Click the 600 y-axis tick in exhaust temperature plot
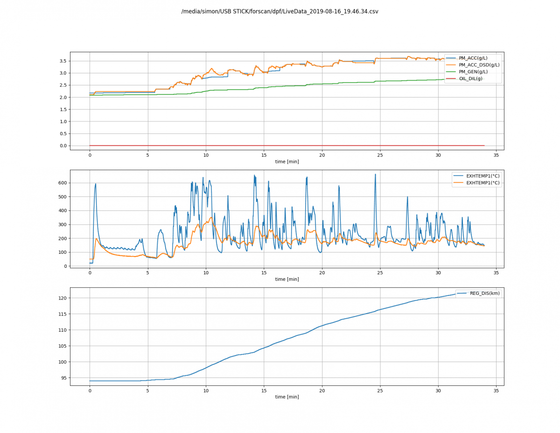Screen dimensions: 560x433 [62, 183]
